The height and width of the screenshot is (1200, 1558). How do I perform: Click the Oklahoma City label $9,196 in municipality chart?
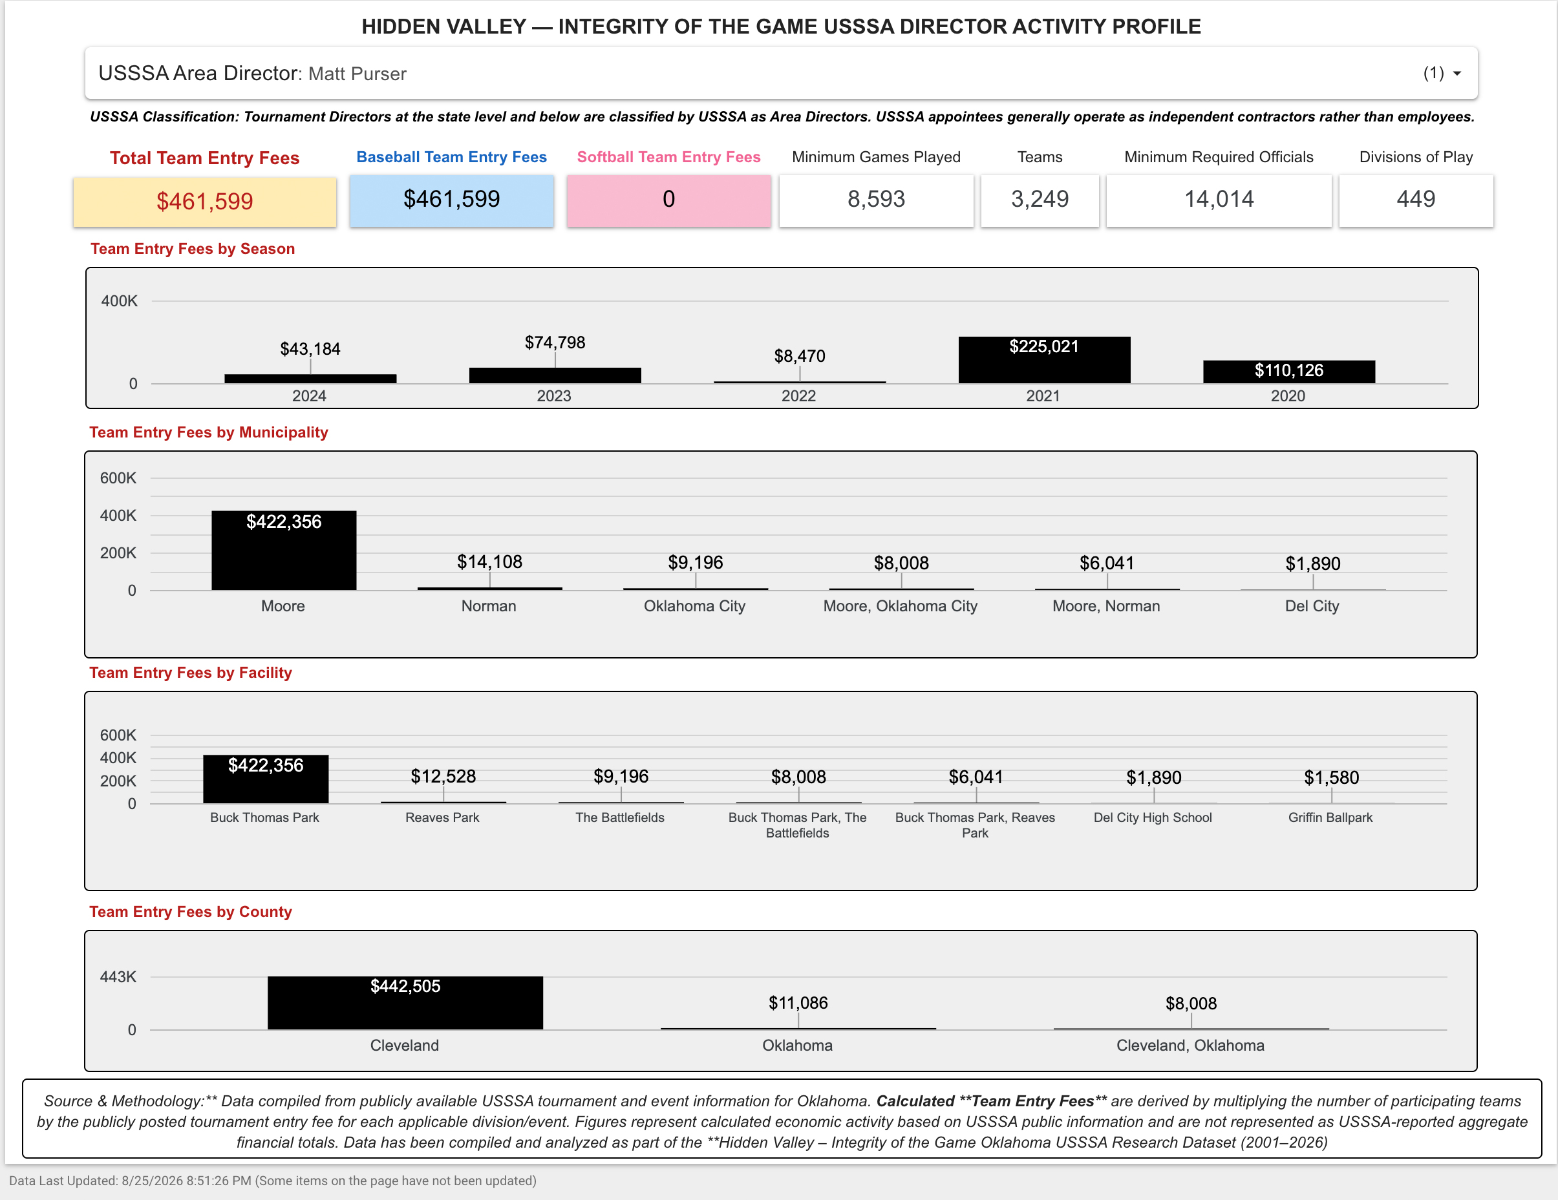[696, 563]
